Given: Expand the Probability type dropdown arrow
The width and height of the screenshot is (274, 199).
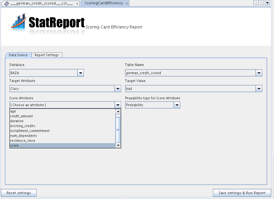Looking at the screenshot, I should pos(177,105).
